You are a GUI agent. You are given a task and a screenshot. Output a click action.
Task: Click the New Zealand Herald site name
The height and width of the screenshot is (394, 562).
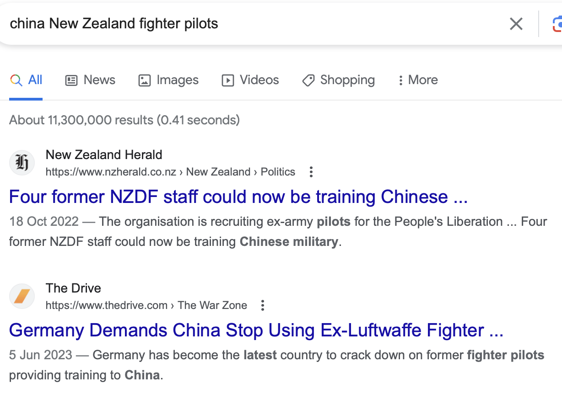pyautogui.click(x=104, y=154)
